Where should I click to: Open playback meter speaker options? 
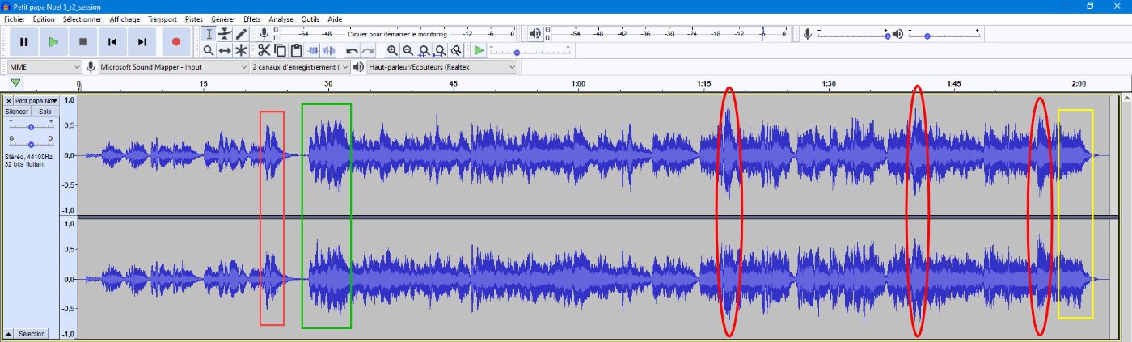point(535,34)
